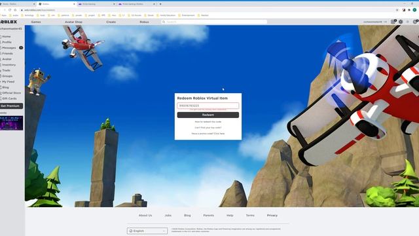Click the Have a promo code link
Screen dimensions: 419x236
208,134
